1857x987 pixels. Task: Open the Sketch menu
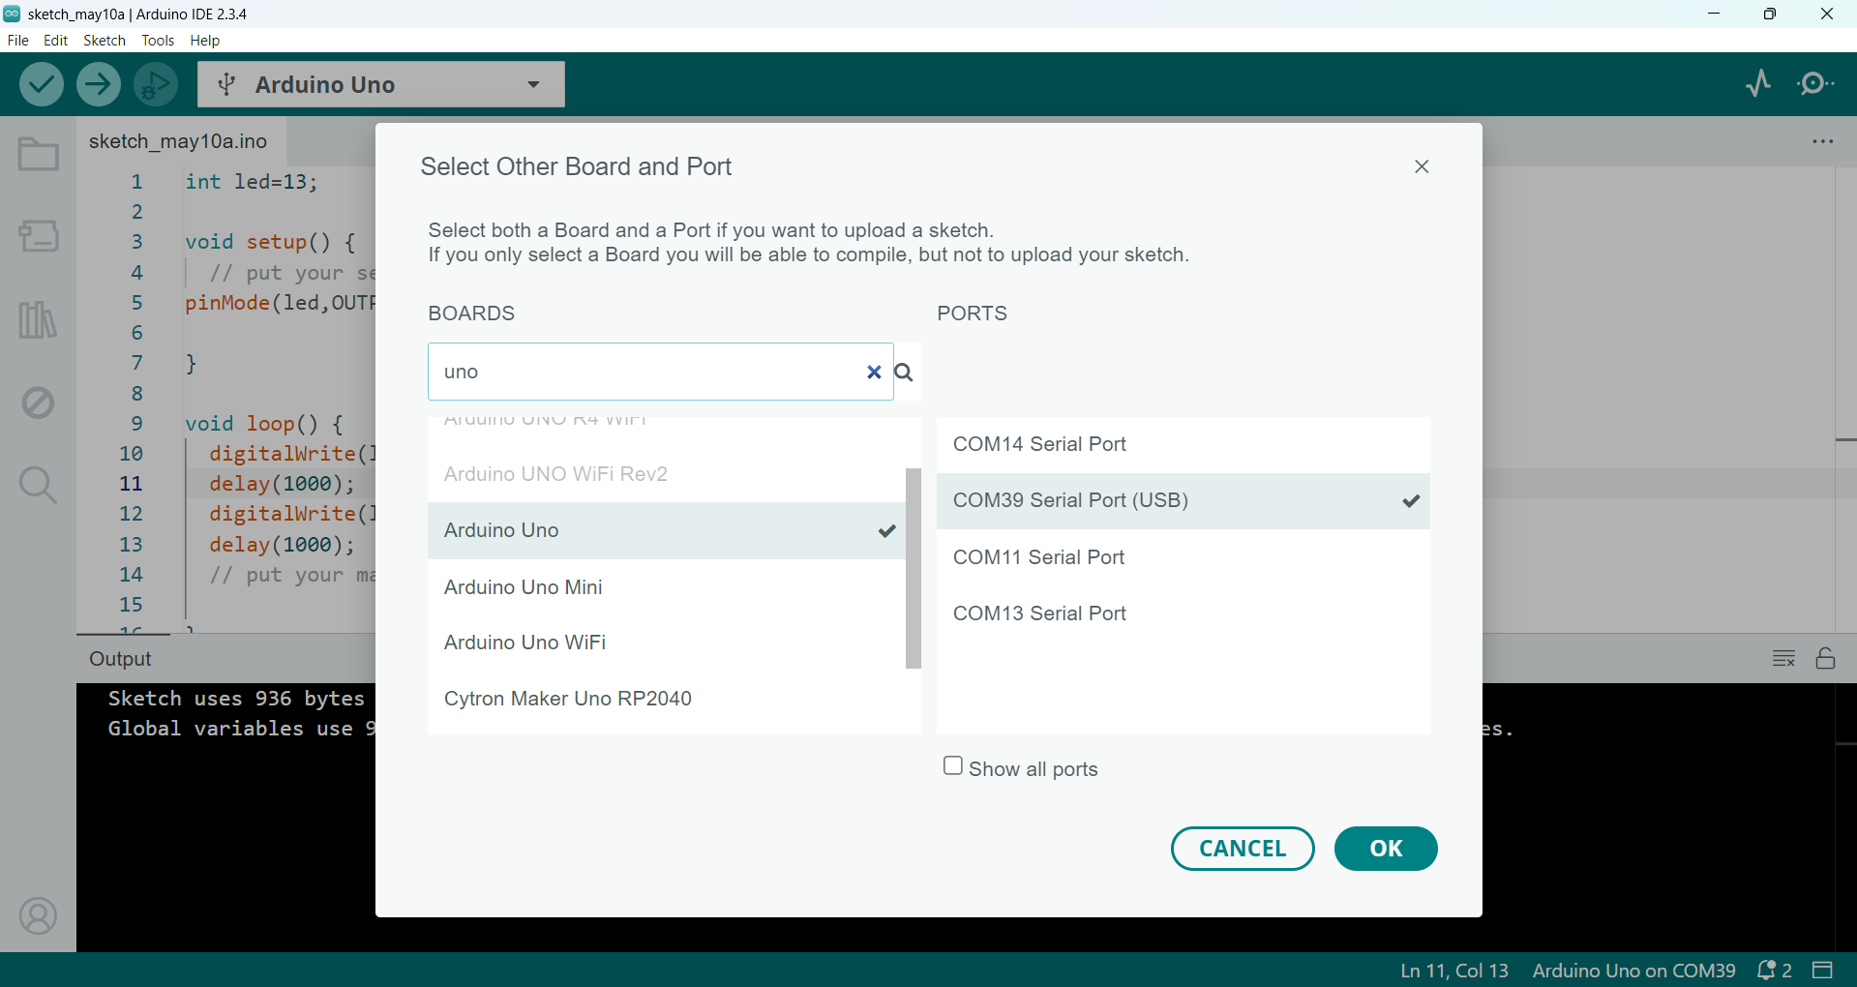click(105, 41)
